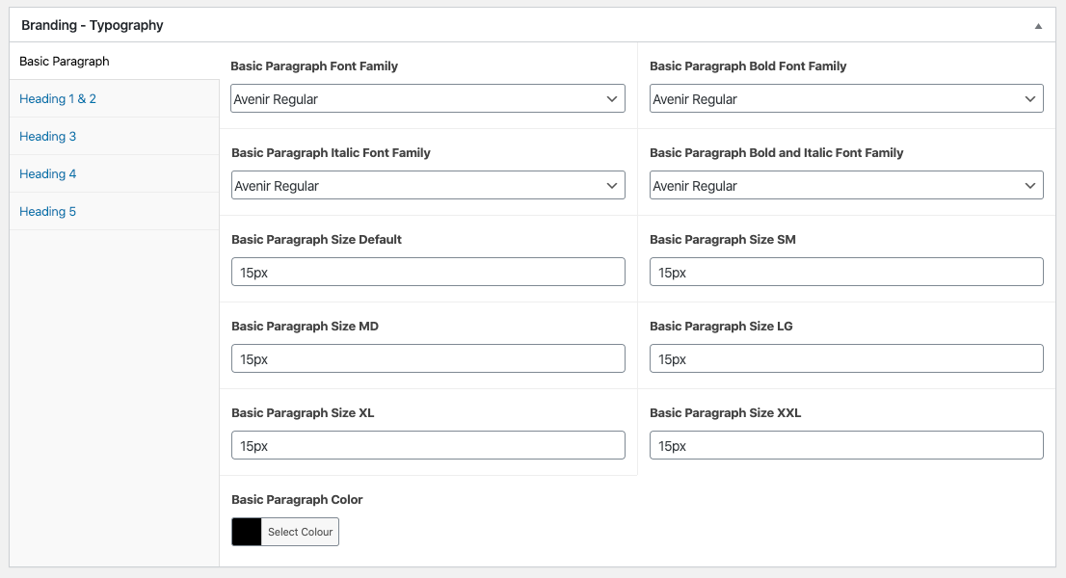The height and width of the screenshot is (578, 1066).
Task: Go to the Heading 5 tab
Action: pos(48,212)
